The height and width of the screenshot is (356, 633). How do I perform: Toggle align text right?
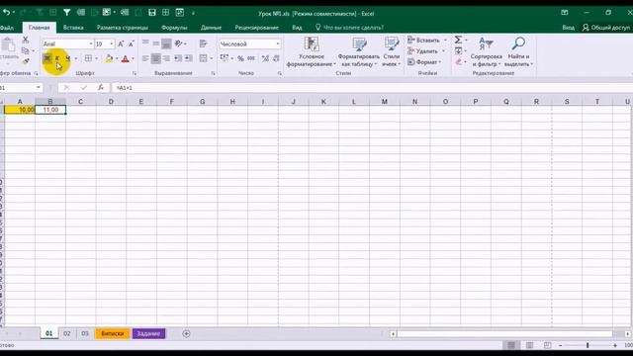click(x=166, y=58)
